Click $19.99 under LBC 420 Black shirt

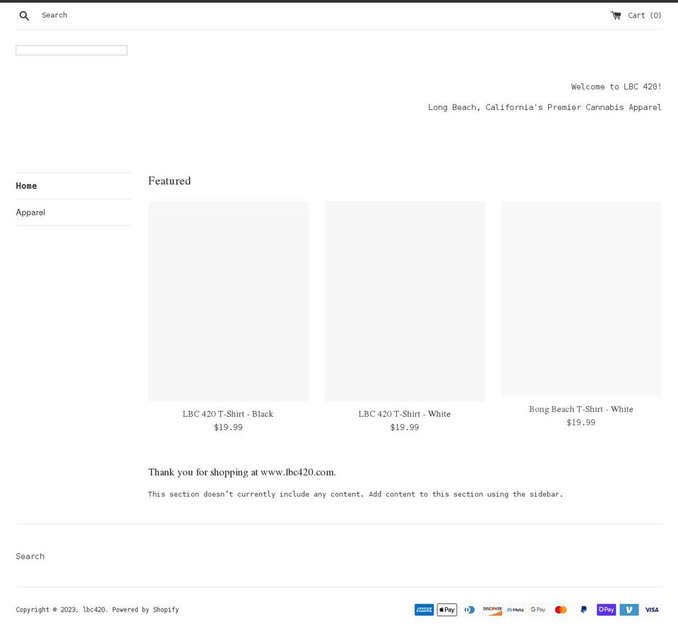coord(228,427)
